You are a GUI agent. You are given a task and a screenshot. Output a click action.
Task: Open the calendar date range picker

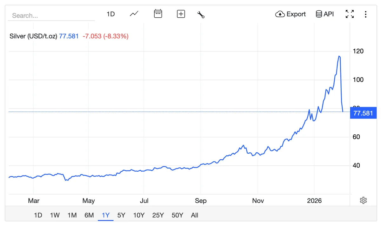tap(158, 14)
